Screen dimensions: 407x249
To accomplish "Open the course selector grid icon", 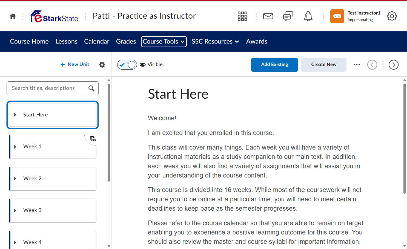I will [242, 16].
